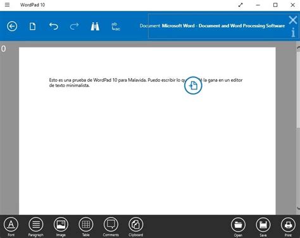Redo the last action
Screen dimensions: 300x238
click(74, 27)
